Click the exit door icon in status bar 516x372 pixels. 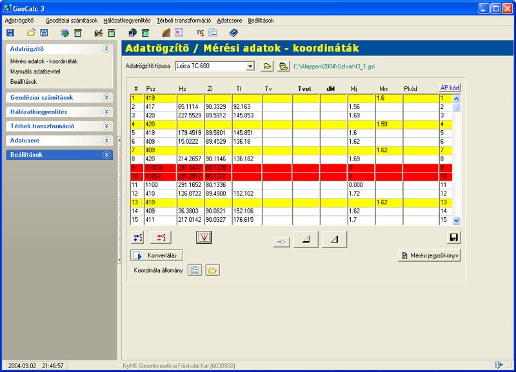tap(499, 365)
